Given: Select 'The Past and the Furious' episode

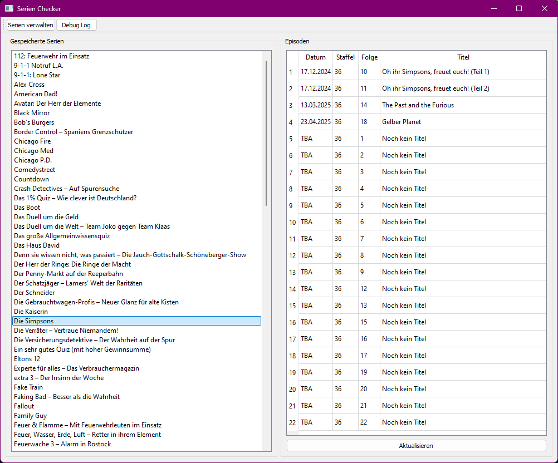Looking at the screenshot, I should click(x=418, y=105).
